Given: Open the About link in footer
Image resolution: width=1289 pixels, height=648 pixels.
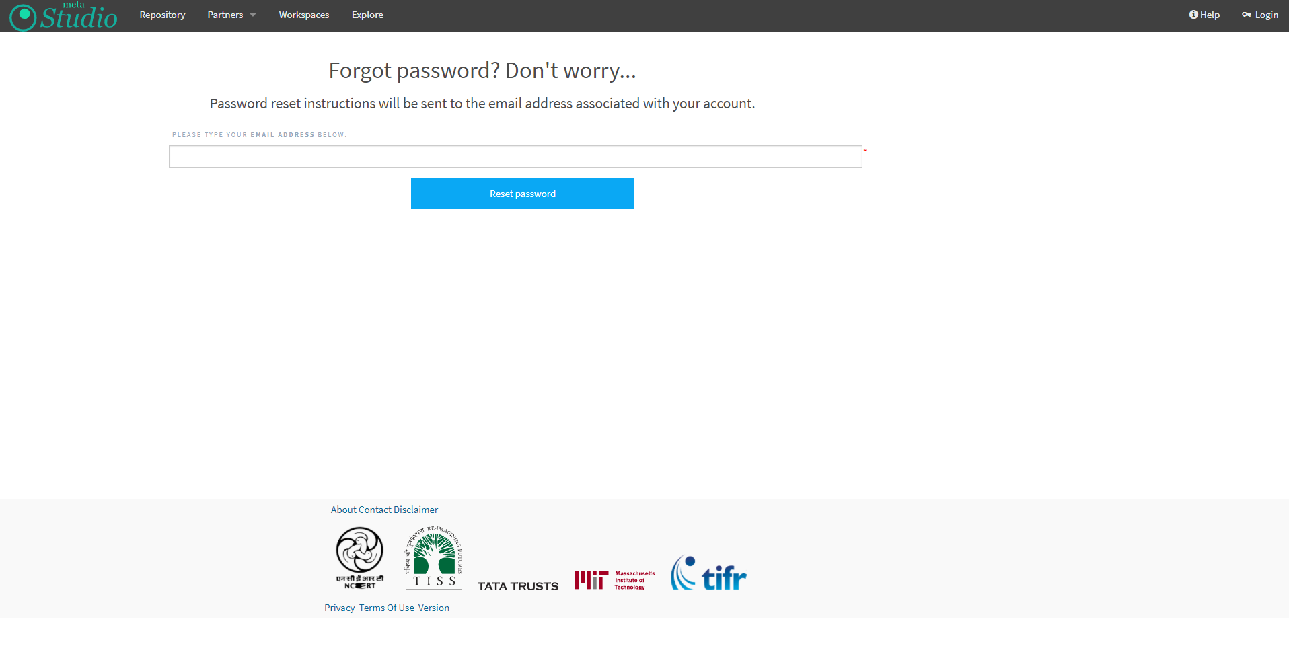Looking at the screenshot, I should [x=343, y=510].
